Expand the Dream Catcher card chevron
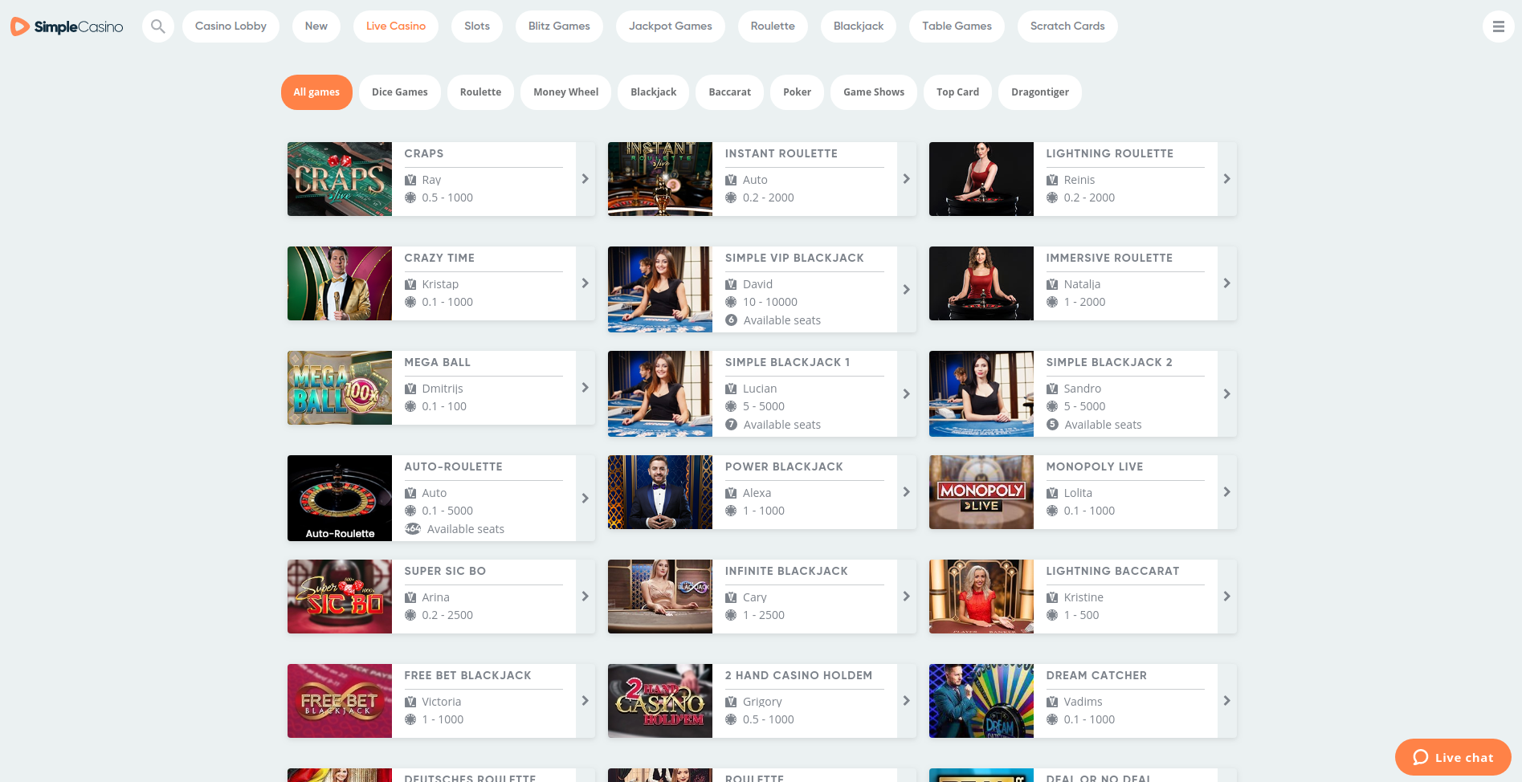The height and width of the screenshot is (782, 1522). 1226,701
